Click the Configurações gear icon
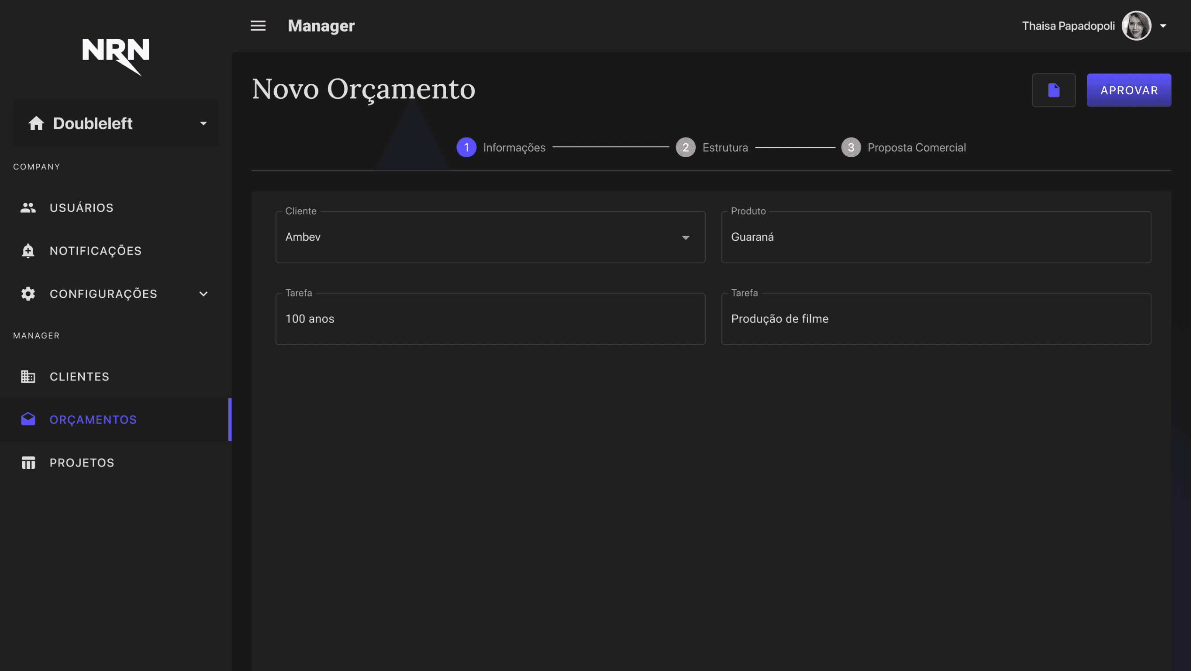1193x671 pixels. coord(28,294)
